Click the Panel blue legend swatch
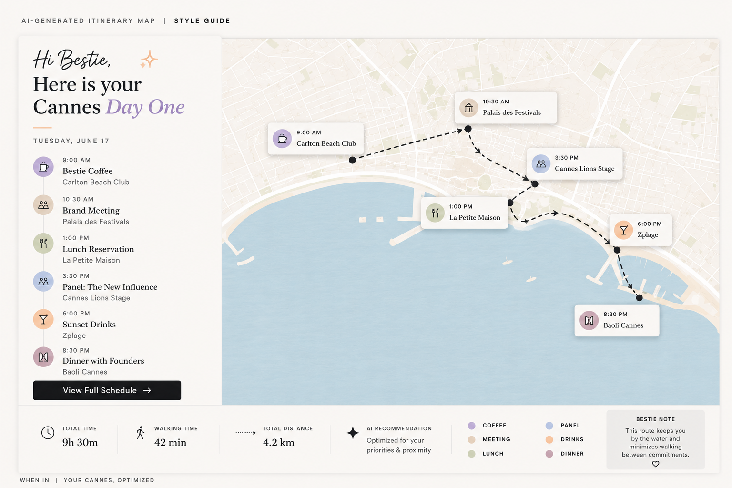Image resolution: width=732 pixels, height=488 pixels. (549, 426)
